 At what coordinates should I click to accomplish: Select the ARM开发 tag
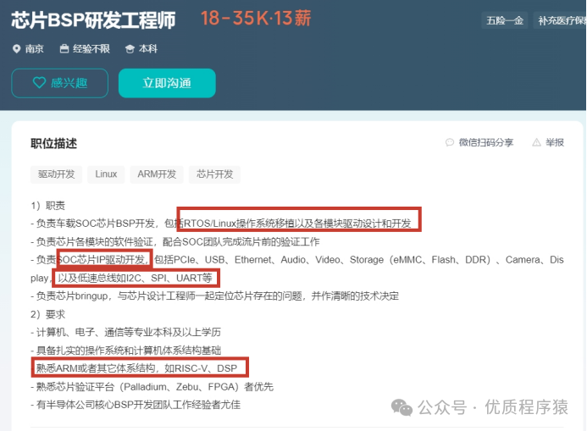pos(157,174)
